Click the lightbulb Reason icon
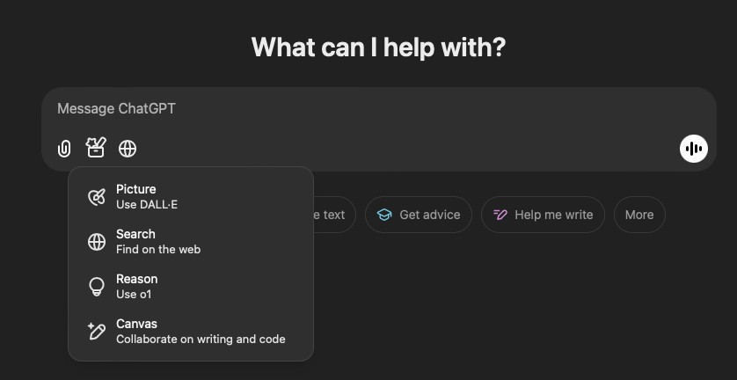The width and height of the screenshot is (737, 380). pyautogui.click(x=97, y=287)
